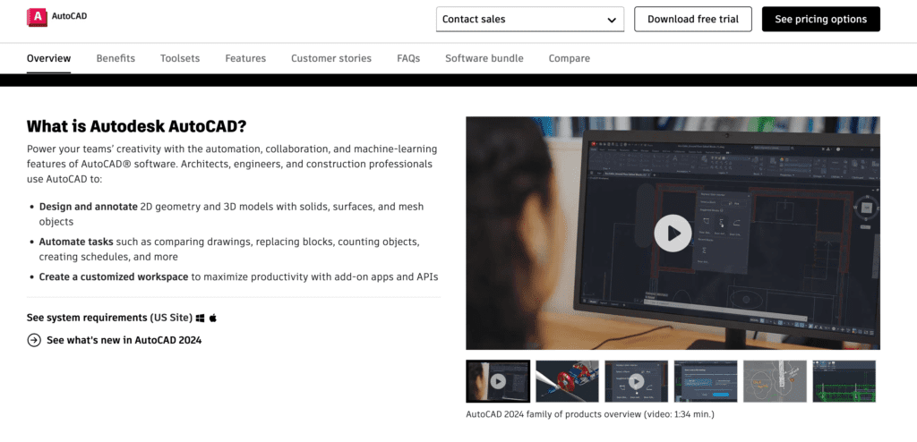Click the bold Create a customized workspace text
This screenshot has height=442, width=917.
tap(114, 276)
